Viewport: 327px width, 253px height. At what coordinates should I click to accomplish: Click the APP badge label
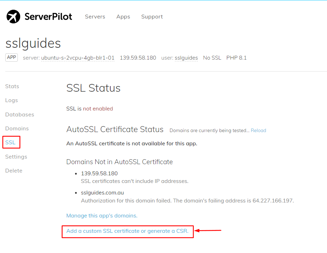(x=11, y=58)
